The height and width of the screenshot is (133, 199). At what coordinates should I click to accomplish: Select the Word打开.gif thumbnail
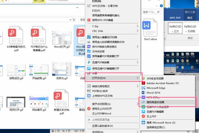click(x=62, y=38)
